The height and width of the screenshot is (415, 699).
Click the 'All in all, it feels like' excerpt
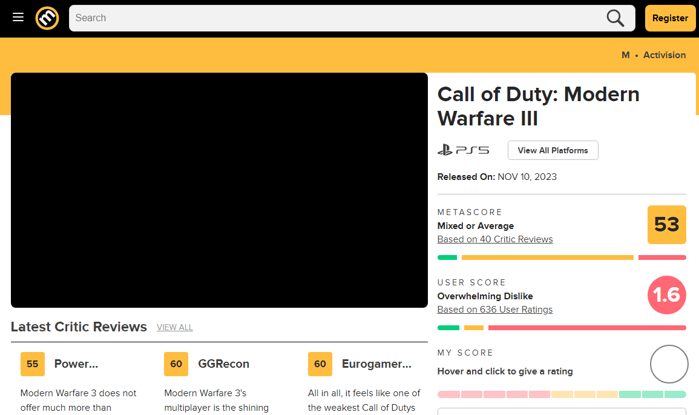click(364, 393)
